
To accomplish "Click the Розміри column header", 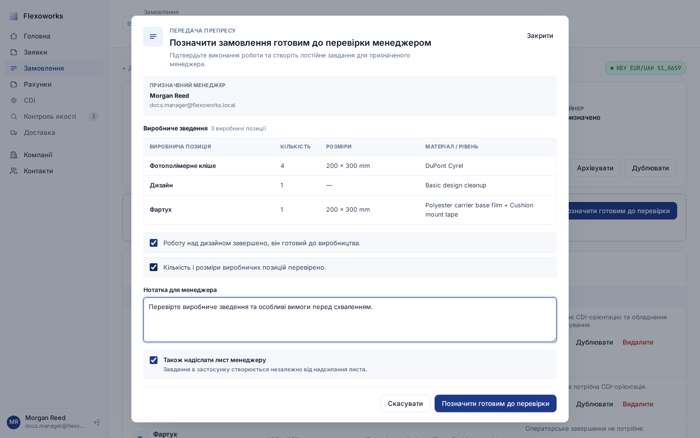I will 339,146.
